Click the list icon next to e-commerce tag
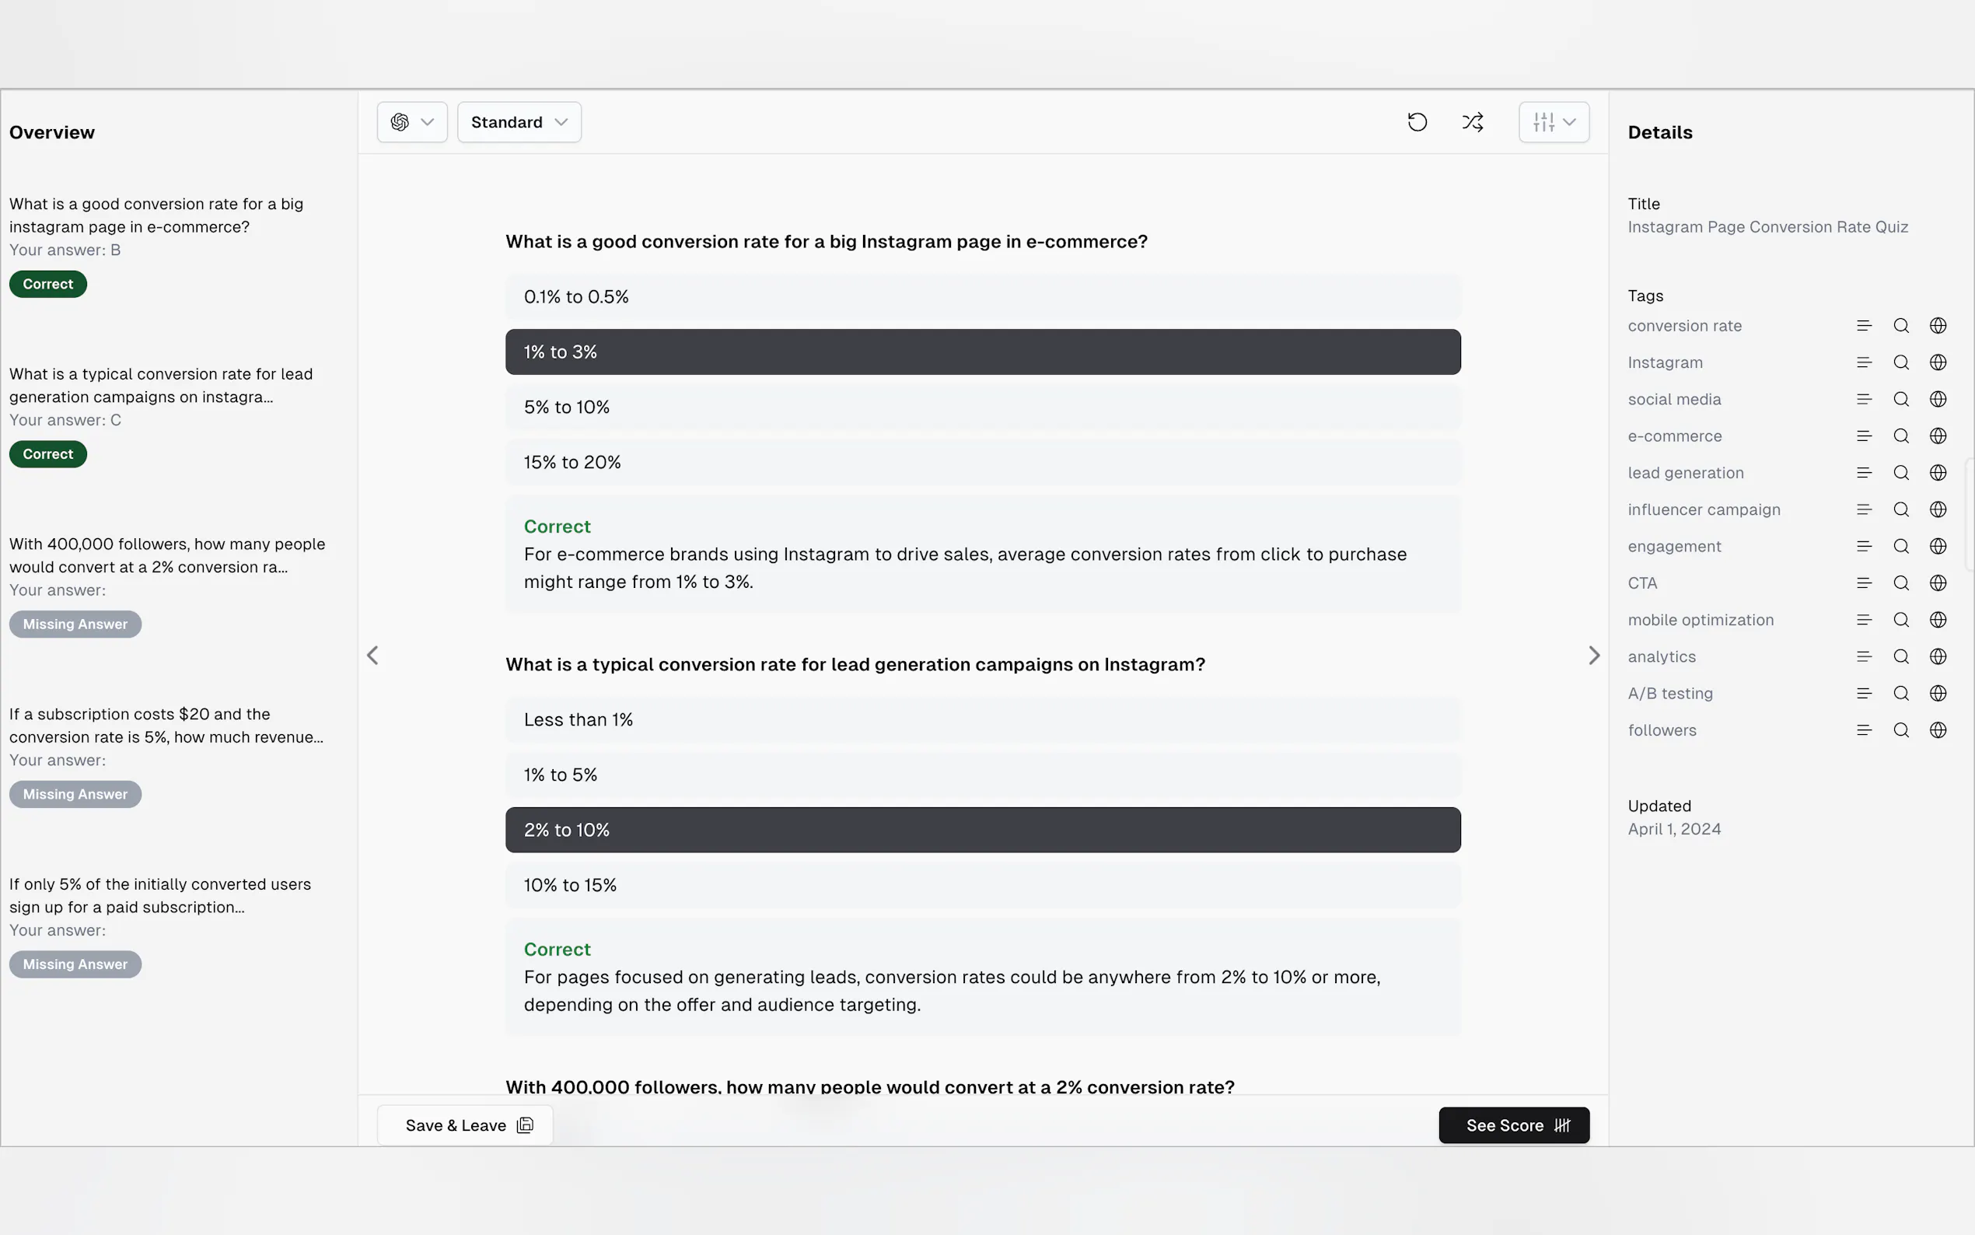 pyautogui.click(x=1864, y=436)
